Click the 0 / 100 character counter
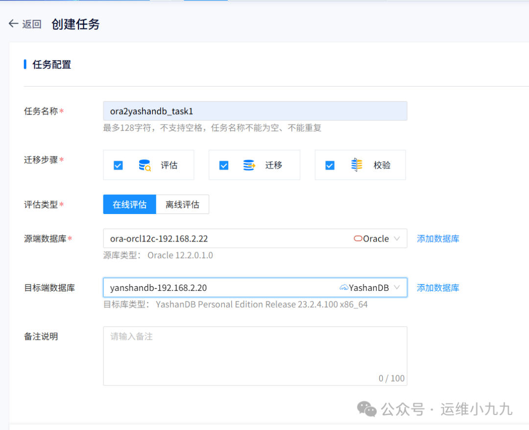529x430 pixels. pyautogui.click(x=391, y=379)
